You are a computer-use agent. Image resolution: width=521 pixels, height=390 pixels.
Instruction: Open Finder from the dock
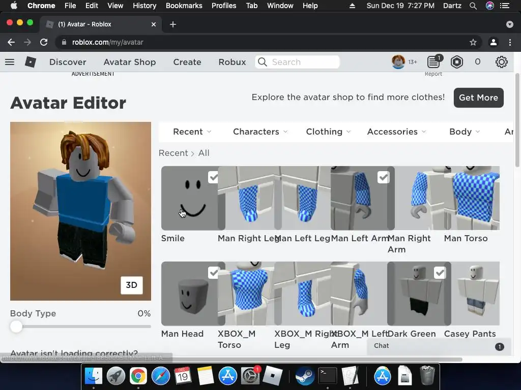pyautogui.click(x=94, y=376)
